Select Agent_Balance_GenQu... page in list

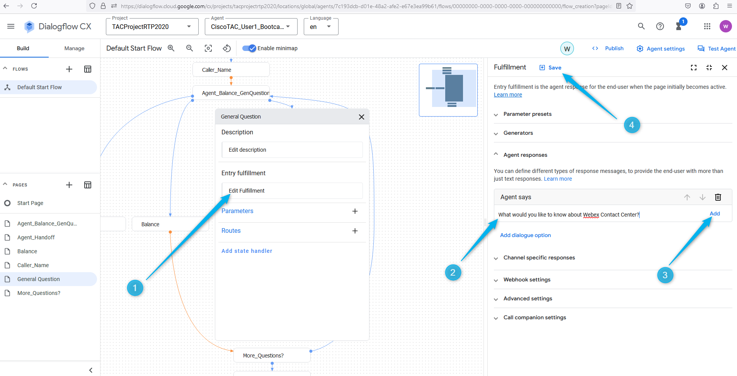coord(48,224)
